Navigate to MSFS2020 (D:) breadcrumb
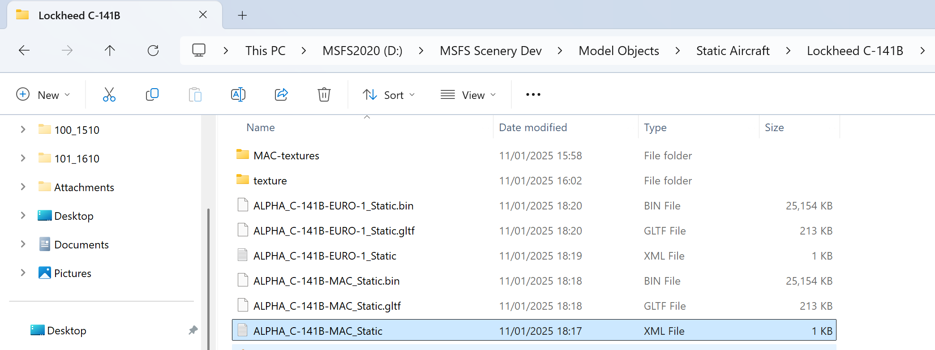This screenshot has width=935, height=350. [x=363, y=51]
